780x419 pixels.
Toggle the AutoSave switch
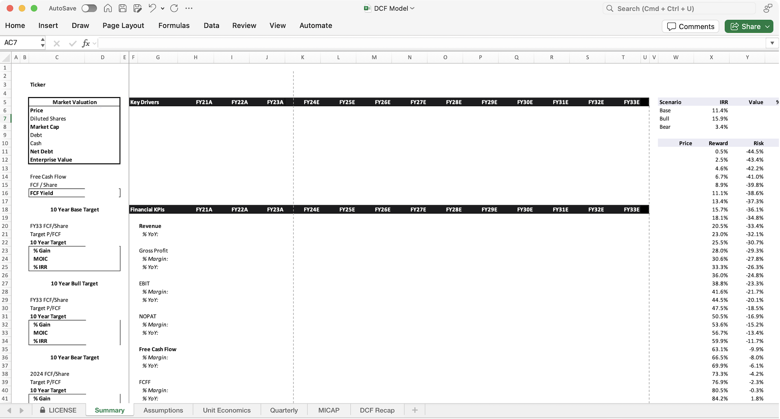pos(89,8)
